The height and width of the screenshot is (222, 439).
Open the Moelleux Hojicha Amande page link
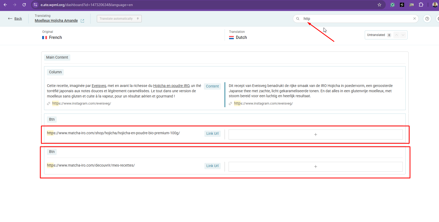(56, 20)
